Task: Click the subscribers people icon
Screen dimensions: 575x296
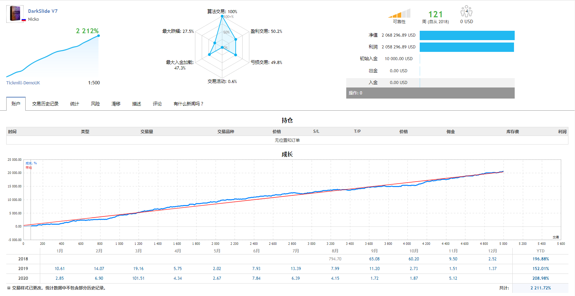Action: [466, 12]
